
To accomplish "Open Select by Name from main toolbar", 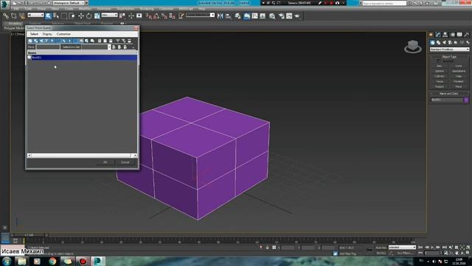I will [56, 16].
